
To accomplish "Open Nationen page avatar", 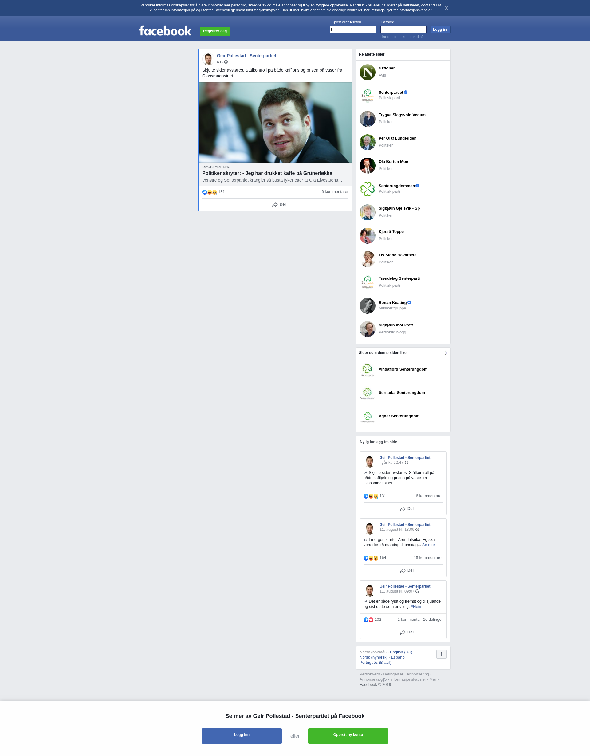I will point(367,72).
